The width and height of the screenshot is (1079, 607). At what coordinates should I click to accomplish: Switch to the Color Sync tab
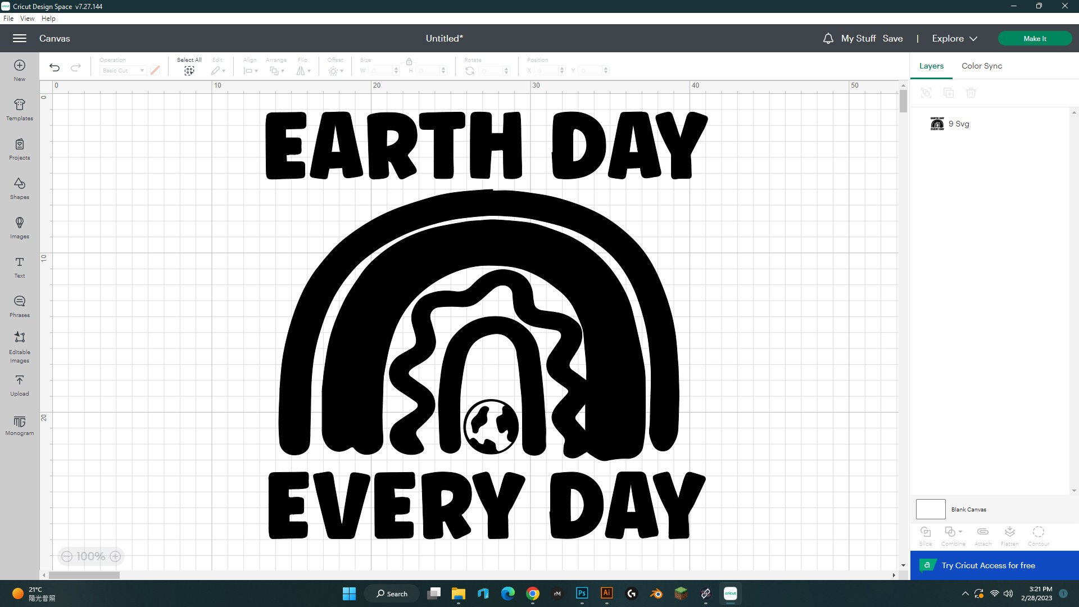pos(981,66)
